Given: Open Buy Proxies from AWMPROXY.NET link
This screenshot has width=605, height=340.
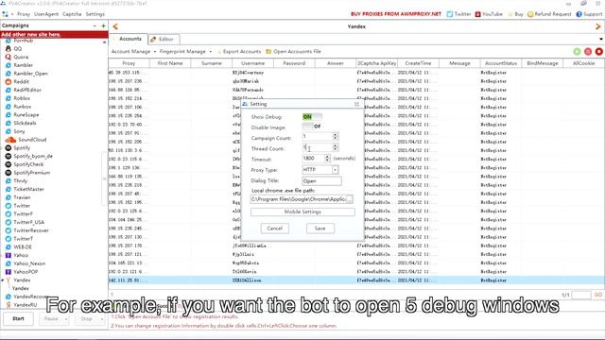Looking at the screenshot, I should (395, 14).
